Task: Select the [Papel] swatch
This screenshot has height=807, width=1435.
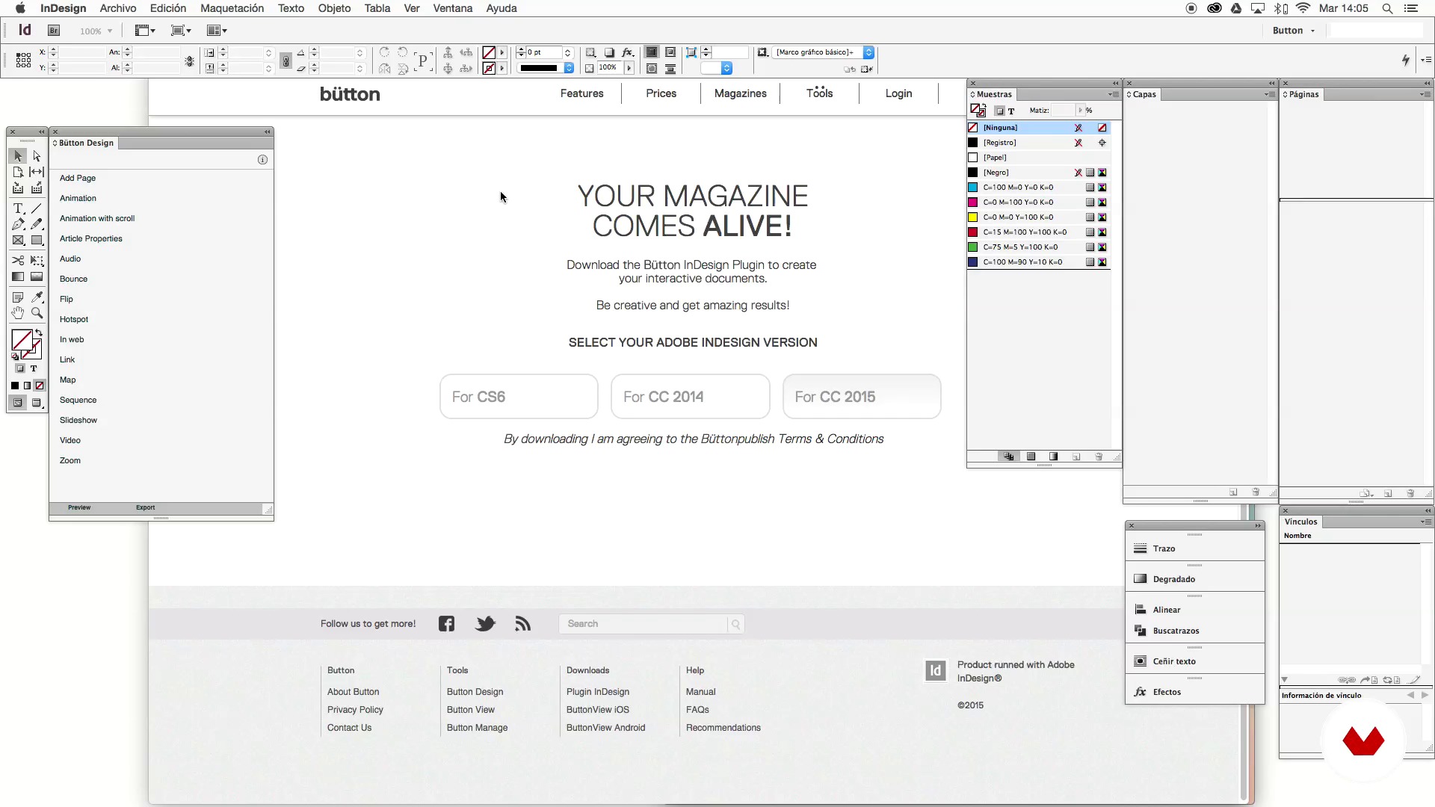Action: (1039, 158)
